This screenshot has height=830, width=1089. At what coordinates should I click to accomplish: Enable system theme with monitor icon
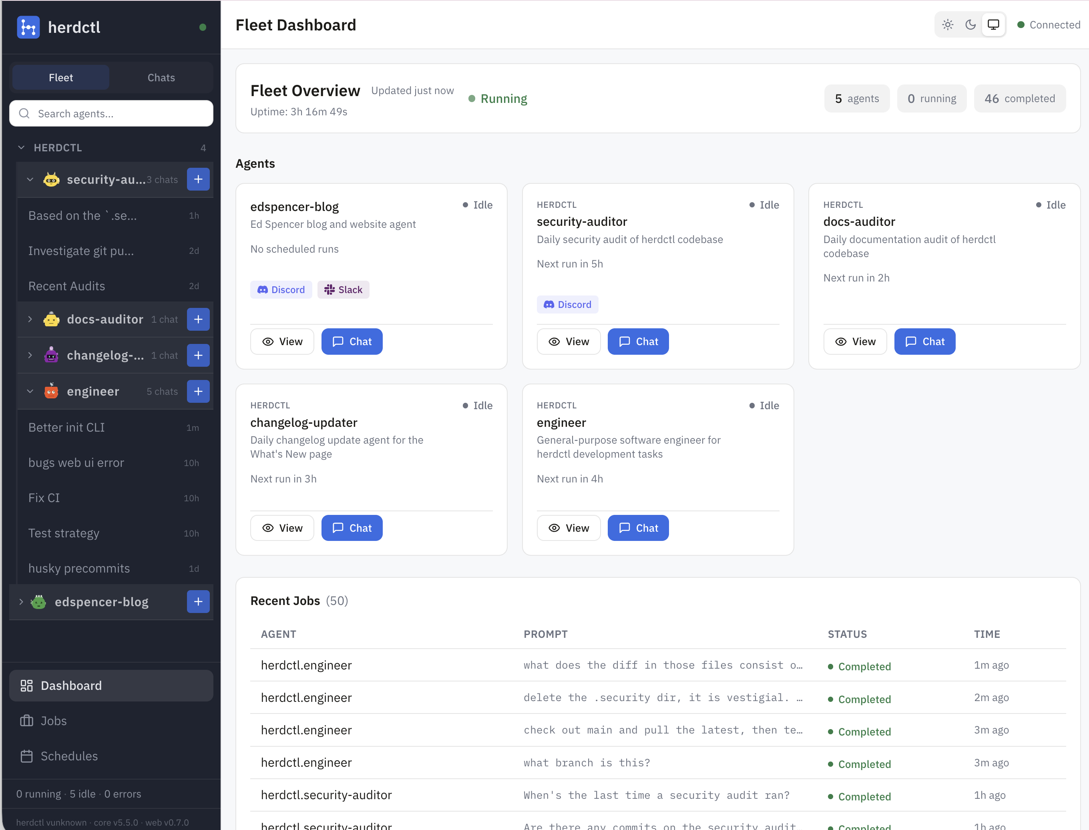993,24
